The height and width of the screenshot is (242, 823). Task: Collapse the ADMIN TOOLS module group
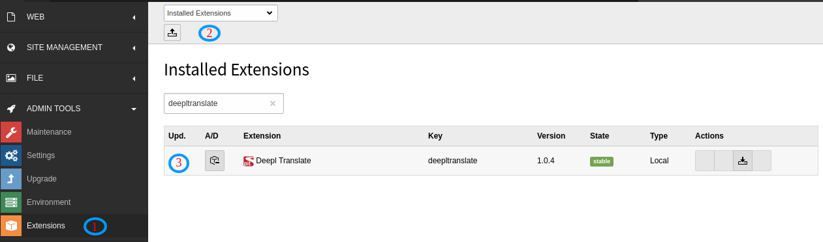click(74, 109)
